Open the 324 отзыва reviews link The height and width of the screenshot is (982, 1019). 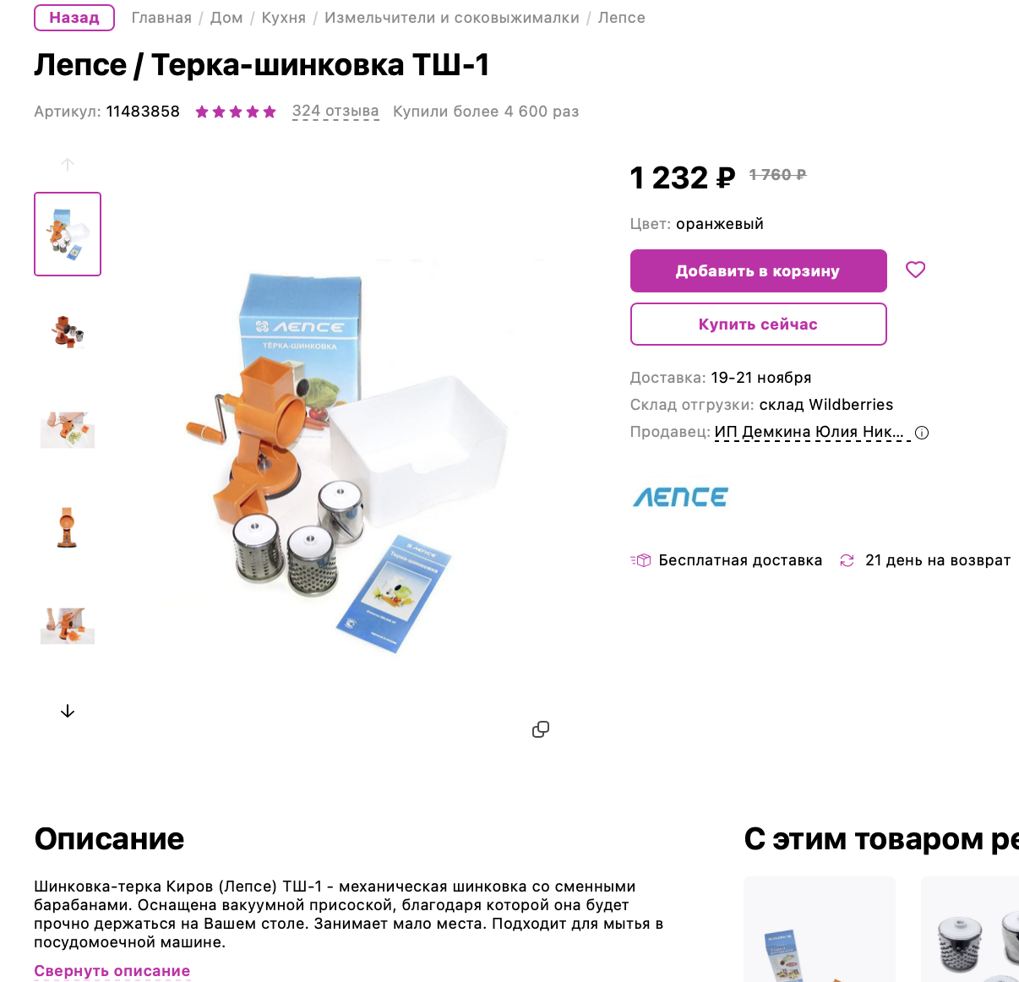point(335,112)
